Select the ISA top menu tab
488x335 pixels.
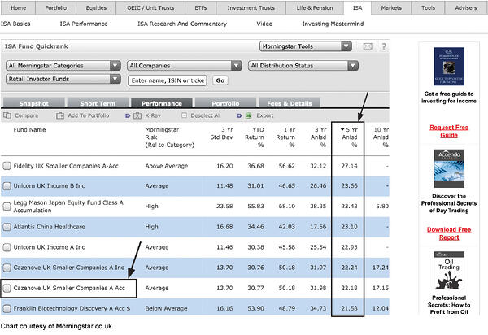pos(357,8)
